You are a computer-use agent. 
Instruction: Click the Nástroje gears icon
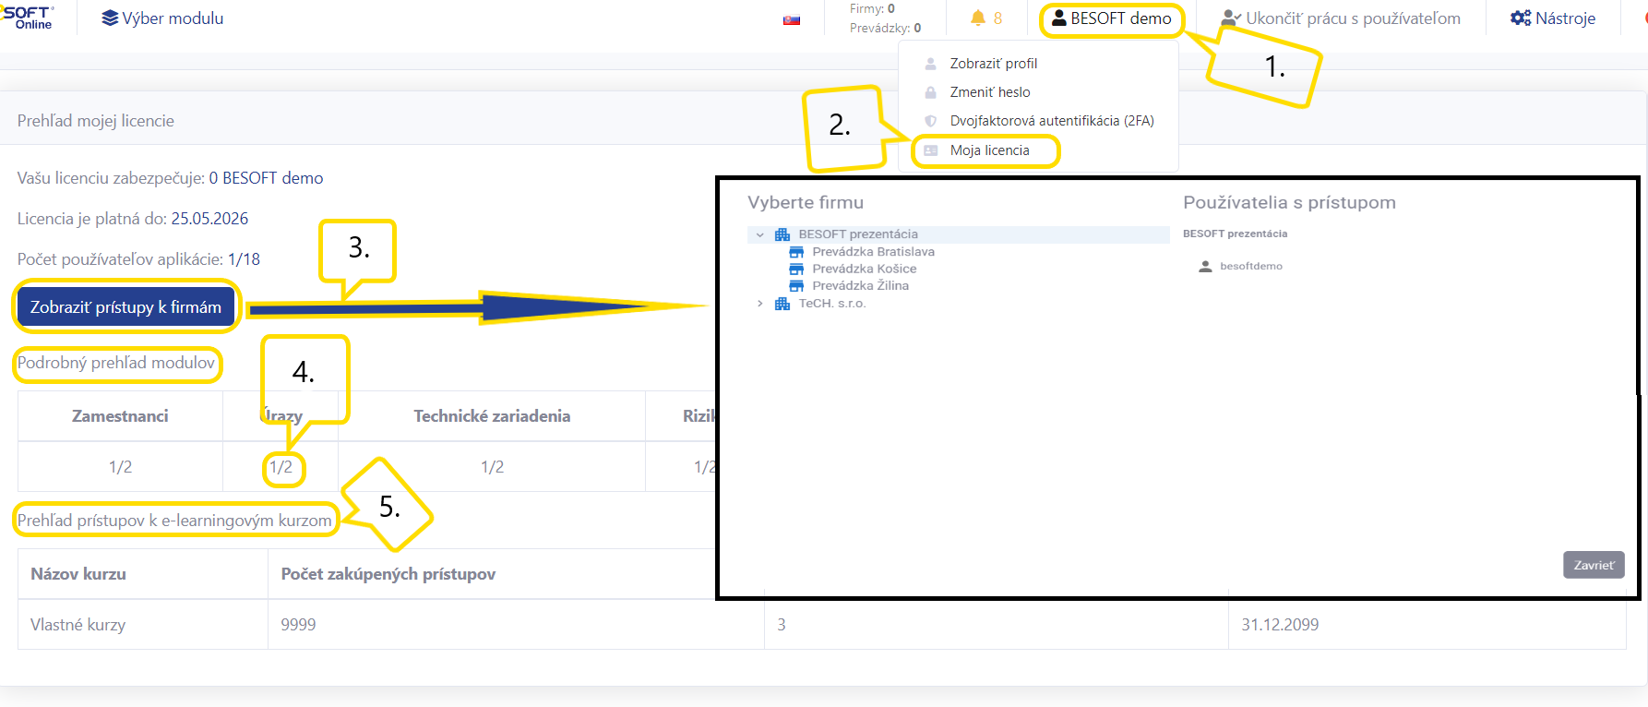click(x=1521, y=18)
